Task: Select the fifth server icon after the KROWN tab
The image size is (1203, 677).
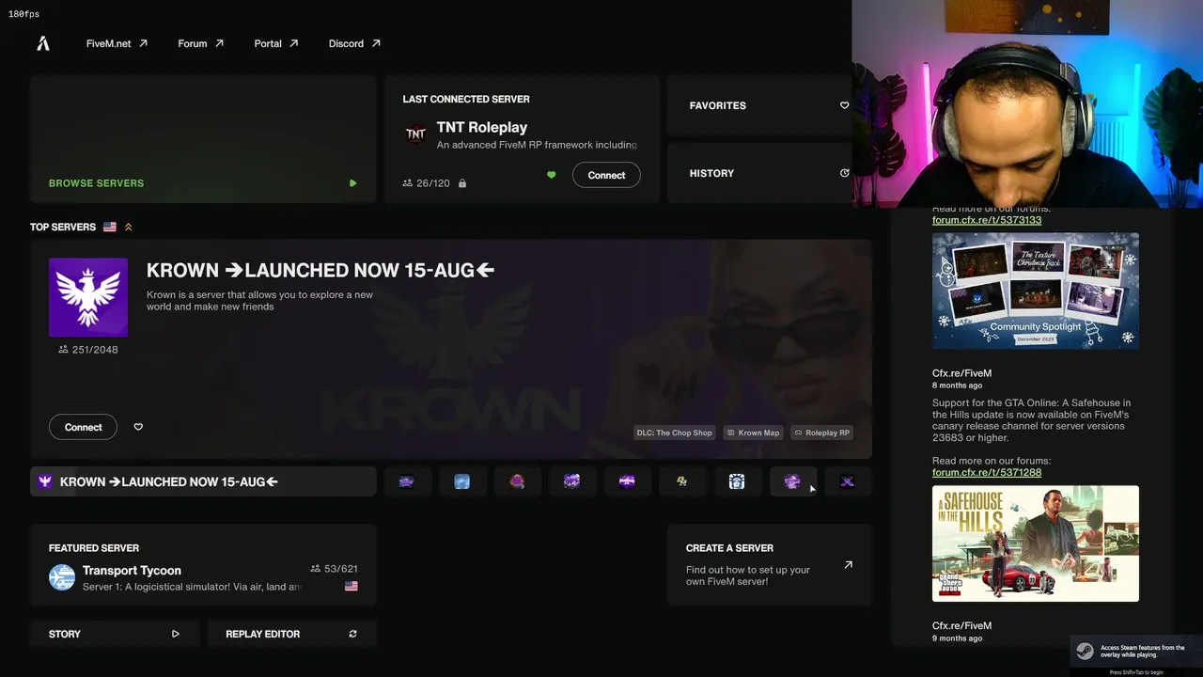Action: [x=627, y=481]
